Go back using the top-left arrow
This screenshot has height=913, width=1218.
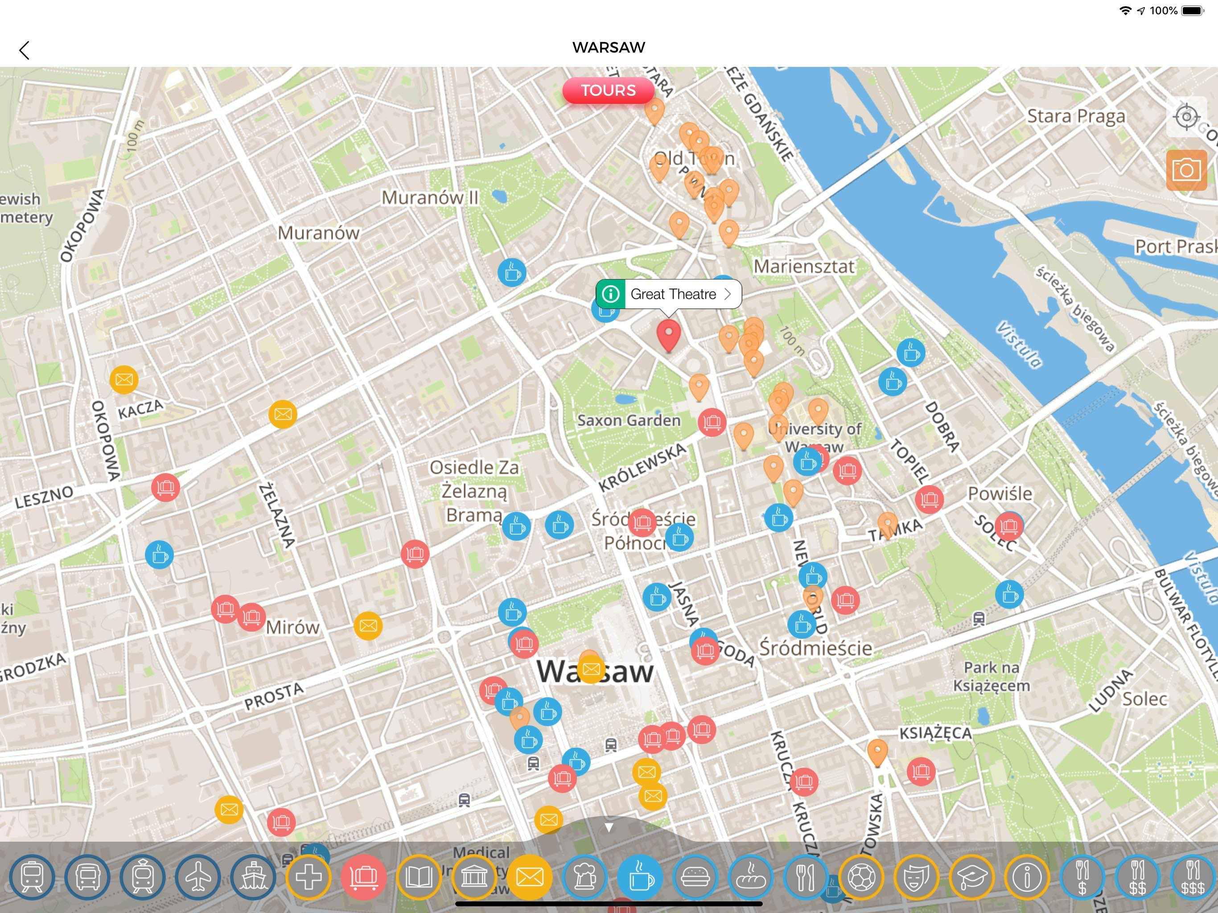click(x=24, y=50)
